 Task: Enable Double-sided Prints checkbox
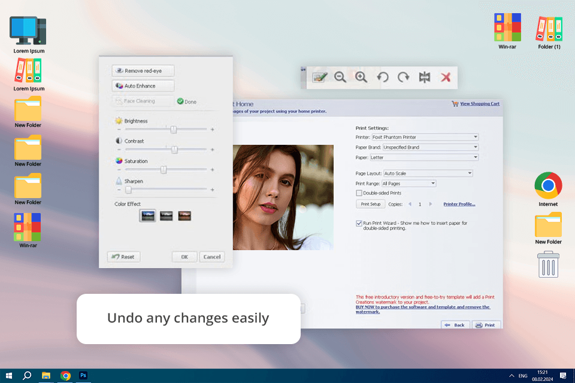click(x=359, y=193)
